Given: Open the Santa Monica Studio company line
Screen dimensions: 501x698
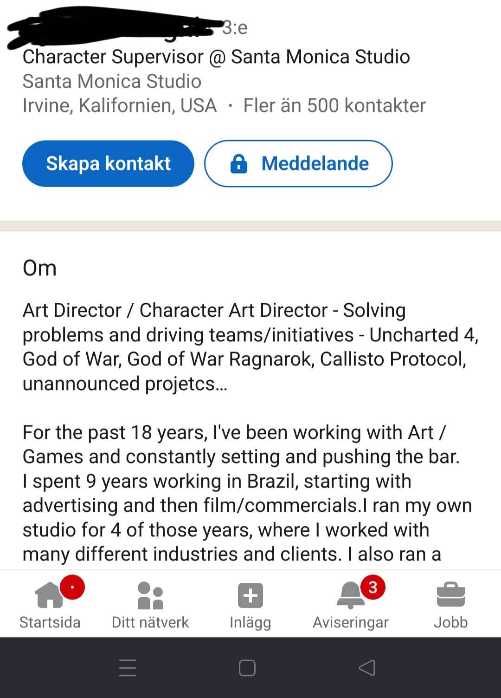Looking at the screenshot, I should pos(112,81).
